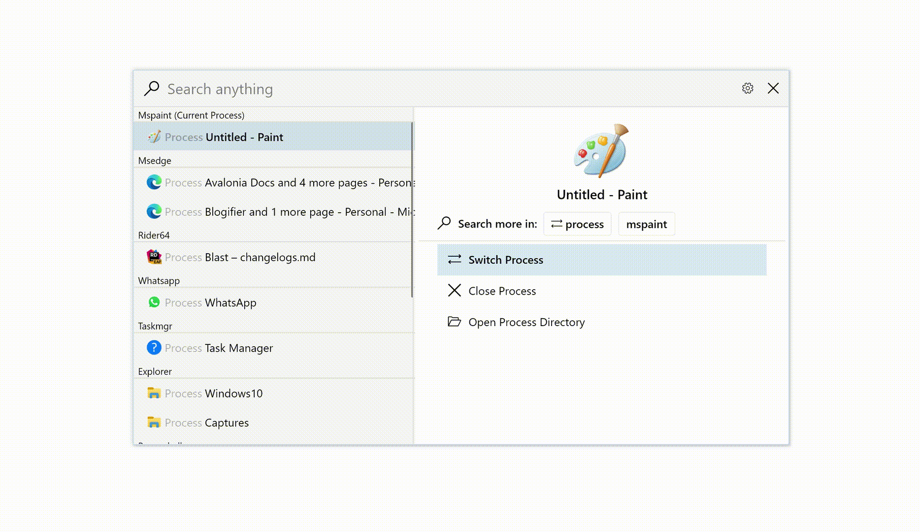
Task: Choose the Switch Process action
Action: tap(602, 260)
